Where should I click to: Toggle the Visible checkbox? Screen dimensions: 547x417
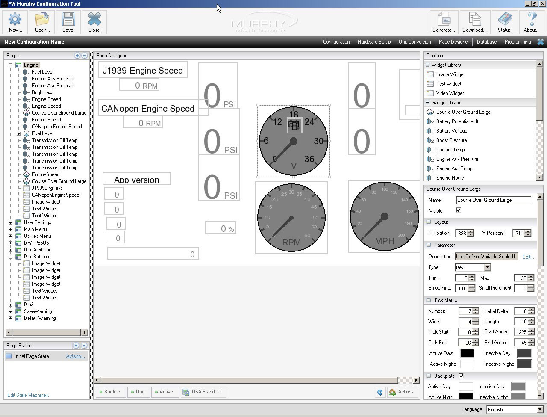click(x=459, y=210)
